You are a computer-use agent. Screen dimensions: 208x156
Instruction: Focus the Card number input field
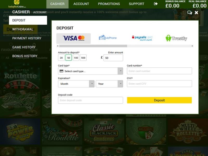(159, 71)
